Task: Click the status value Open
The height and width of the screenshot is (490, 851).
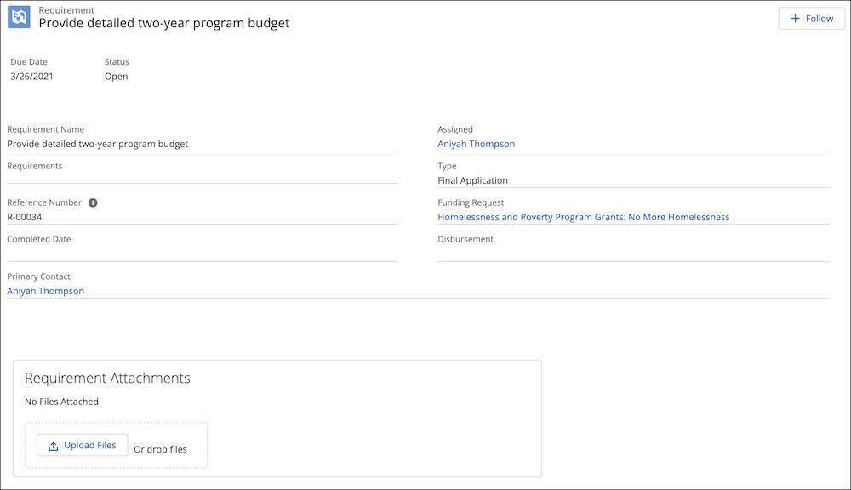Action: pos(116,77)
